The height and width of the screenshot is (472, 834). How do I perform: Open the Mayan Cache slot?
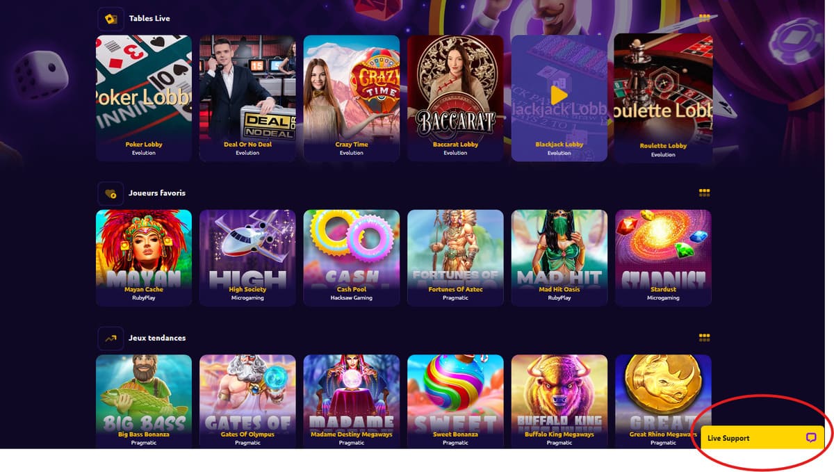point(144,258)
